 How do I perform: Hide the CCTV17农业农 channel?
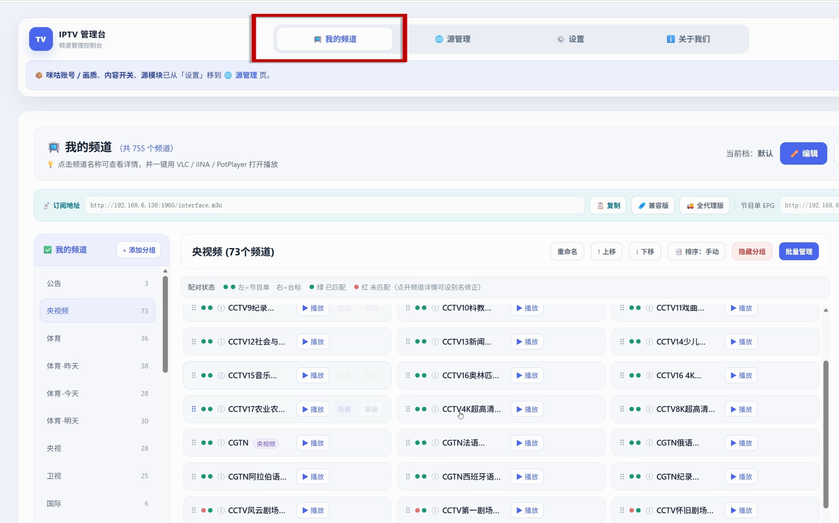click(344, 409)
